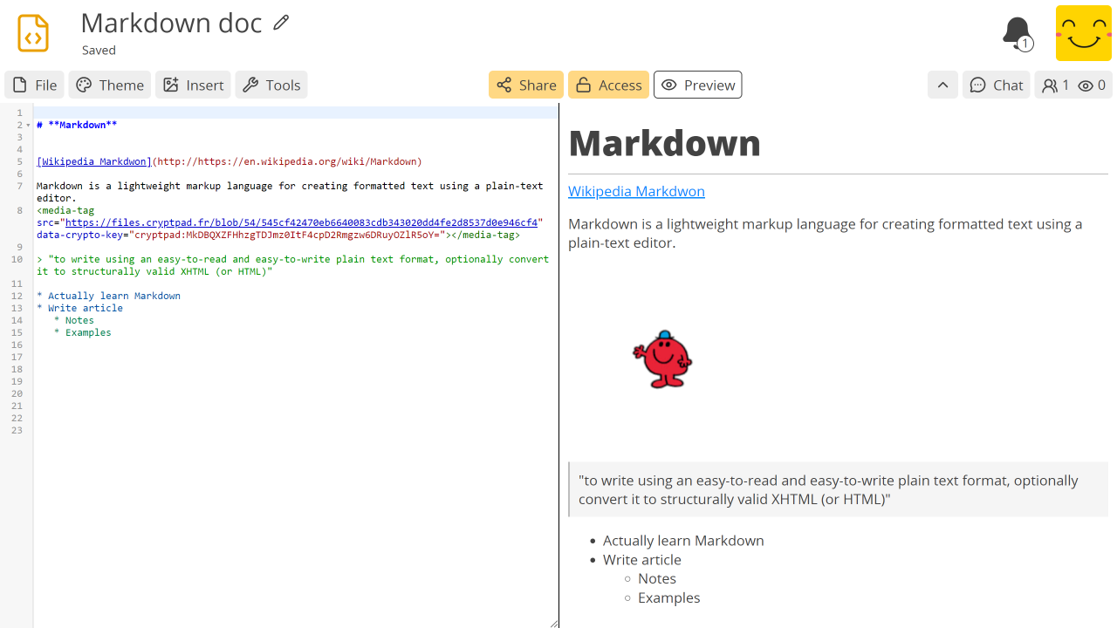
Task: Hide the toolbar with the chevron
Action: point(942,85)
